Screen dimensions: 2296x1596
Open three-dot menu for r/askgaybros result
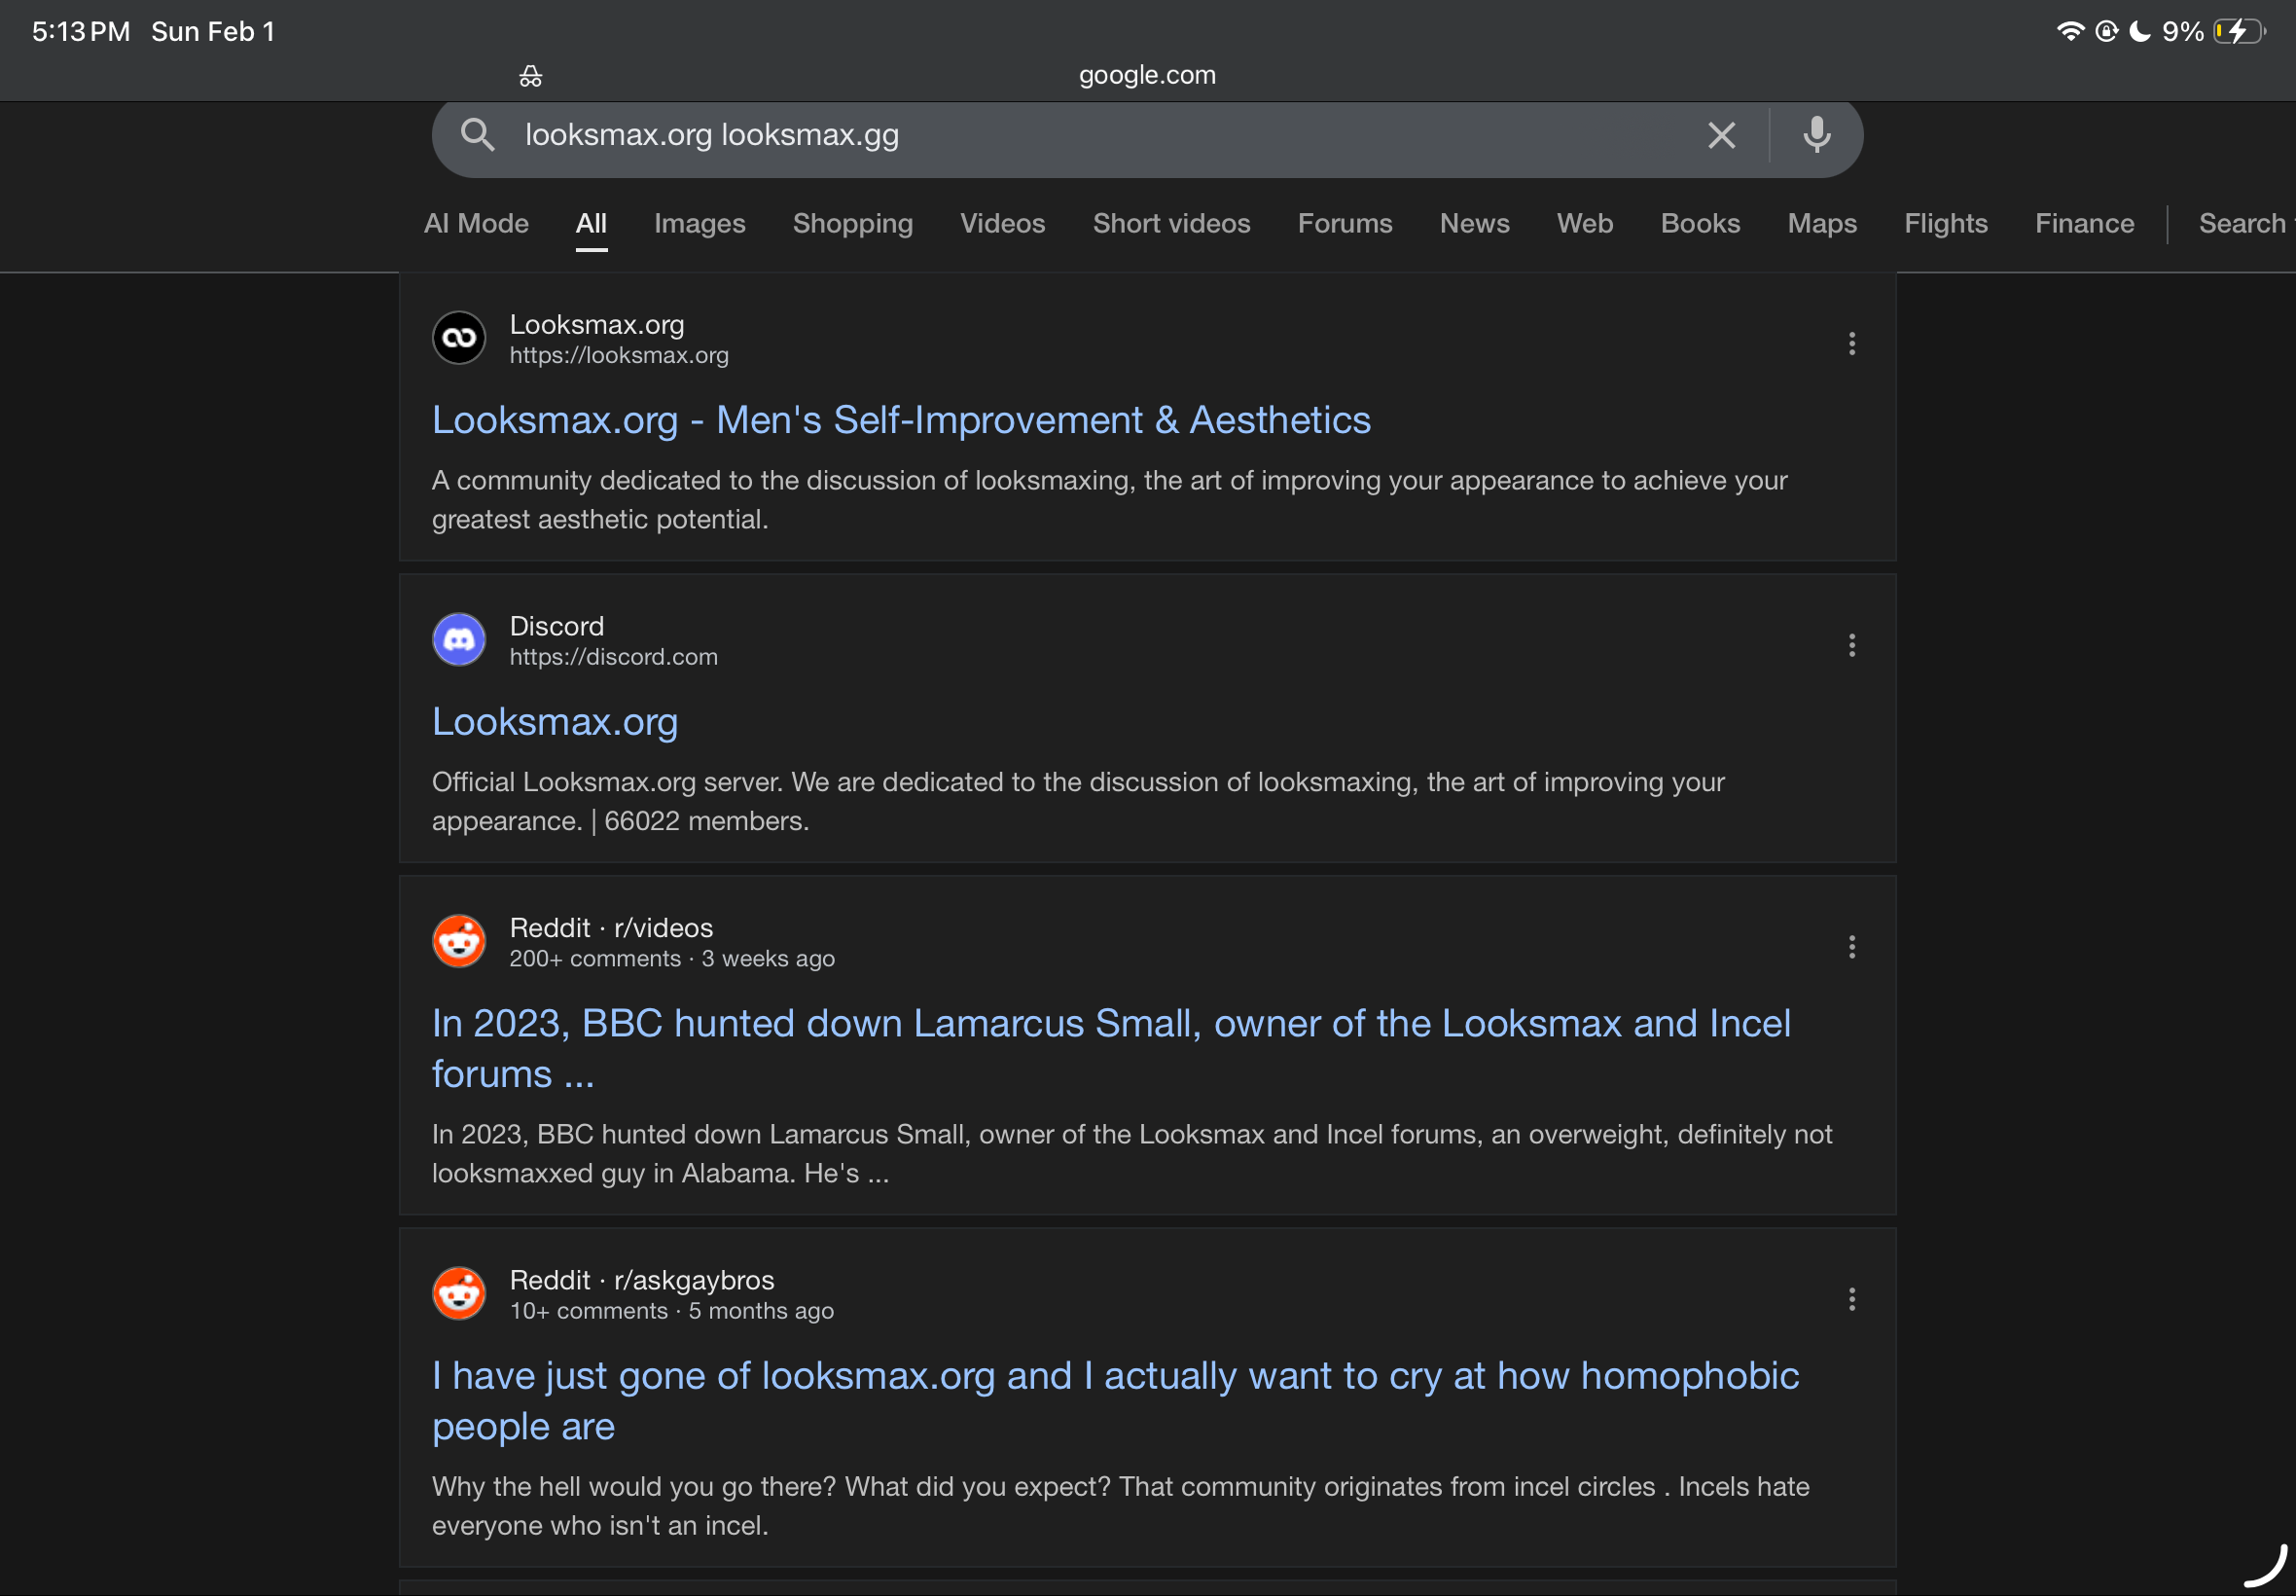1851,1299
